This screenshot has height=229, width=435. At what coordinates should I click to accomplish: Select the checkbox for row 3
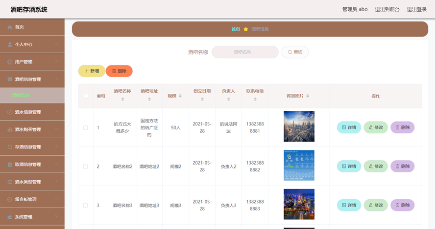[86, 206]
